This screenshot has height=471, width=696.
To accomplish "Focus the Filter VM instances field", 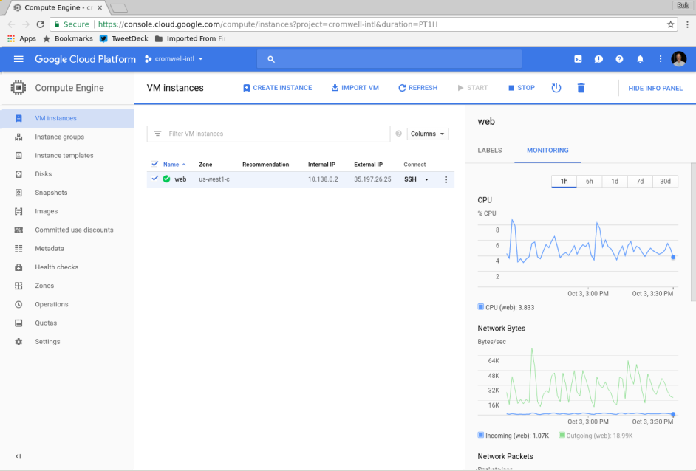I will (x=268, y=134).
